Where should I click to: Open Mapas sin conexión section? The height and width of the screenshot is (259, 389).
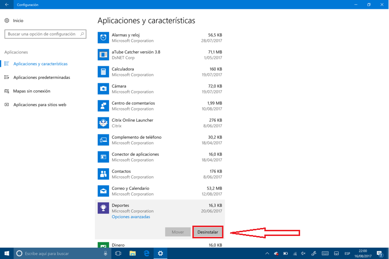[32, 91]
